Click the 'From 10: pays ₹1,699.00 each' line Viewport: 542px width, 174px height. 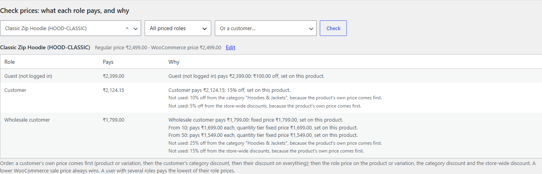coord(263,127)
